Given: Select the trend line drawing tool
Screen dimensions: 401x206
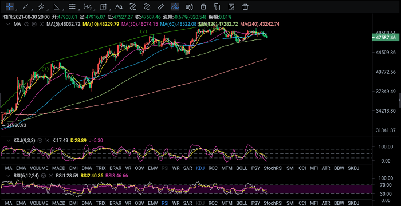Looking at the screenshot, I should click(25, 7).
